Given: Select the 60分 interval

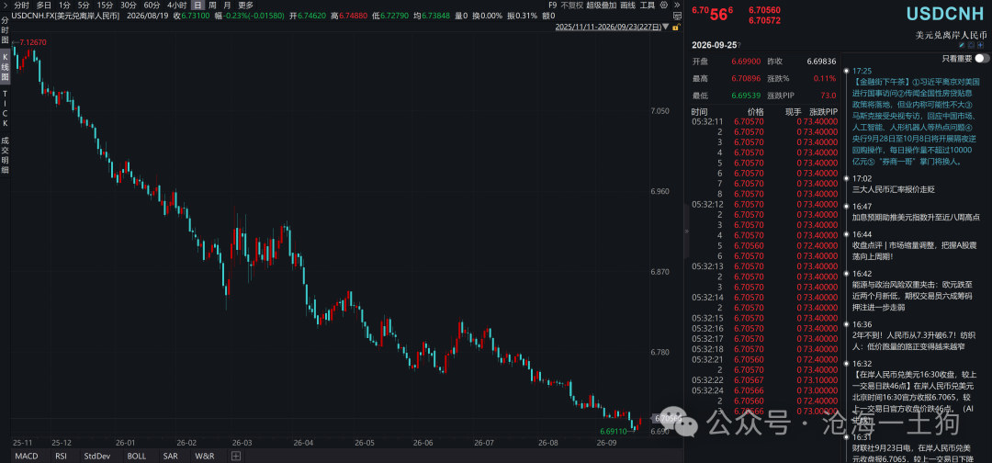Looking at the screenshot, I should tap(152, 5).
